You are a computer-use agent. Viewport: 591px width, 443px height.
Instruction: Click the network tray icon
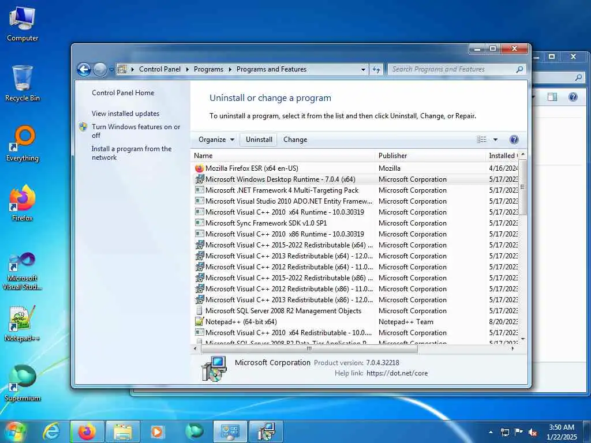[x=504, y=433]
